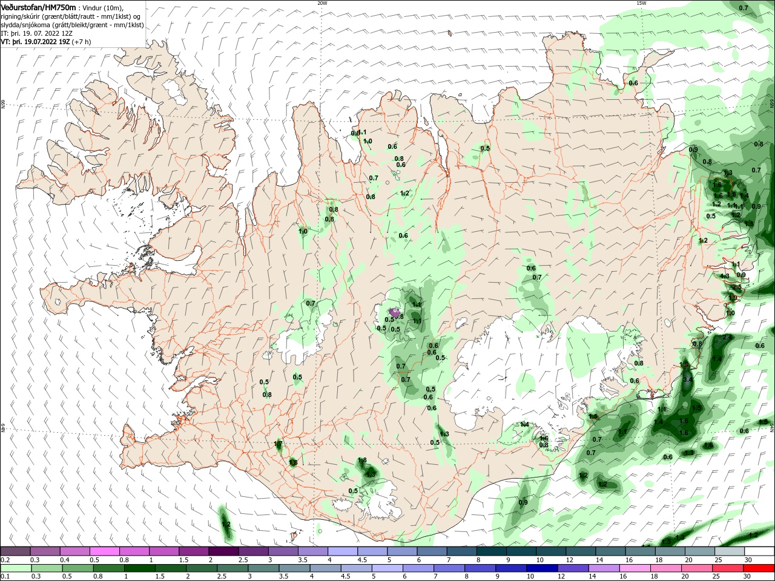Pick the light gray 25 swatch in upper legend
The width and height of the screenshot is (775, 581).
pos(728,551)
